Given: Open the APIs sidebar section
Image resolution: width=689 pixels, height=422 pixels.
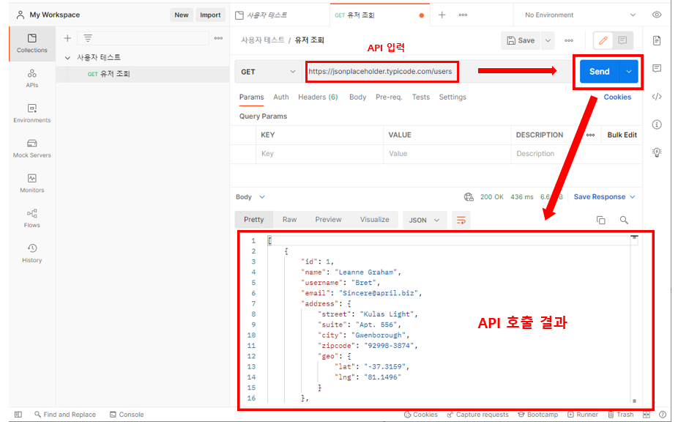Looking at the screenshot, I should point(32,78).
